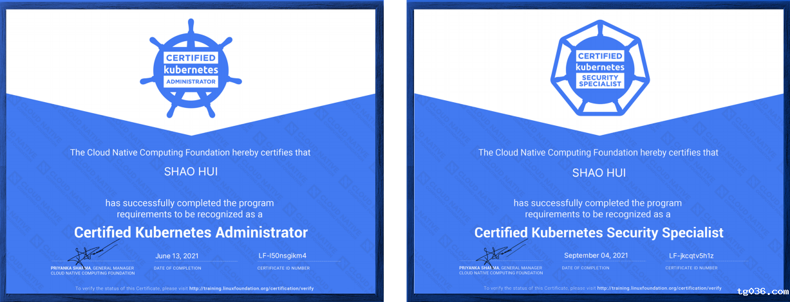Click the Date of Completion label under September 04, 2021

point(585,267)
